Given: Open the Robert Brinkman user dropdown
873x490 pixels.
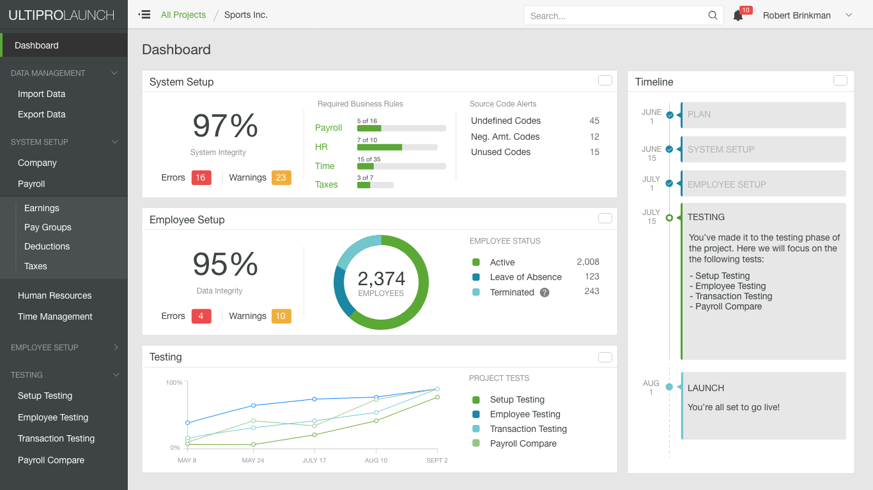Looking at the screenshot, I should point(849,15).
